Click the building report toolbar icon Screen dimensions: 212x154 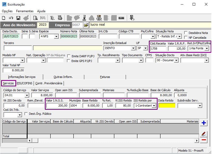pos(60,18)
